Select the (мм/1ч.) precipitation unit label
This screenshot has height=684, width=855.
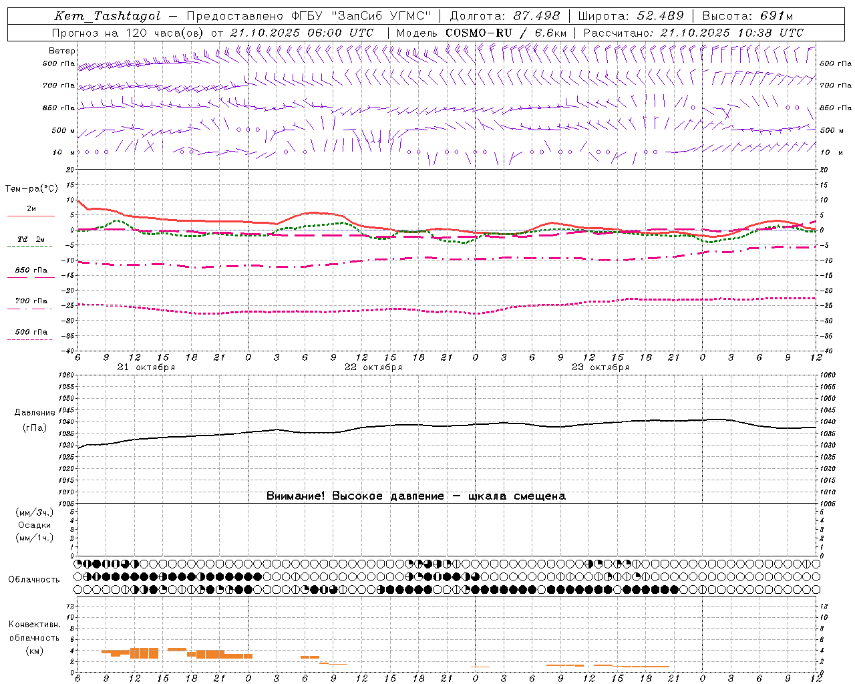click(35, 538)
